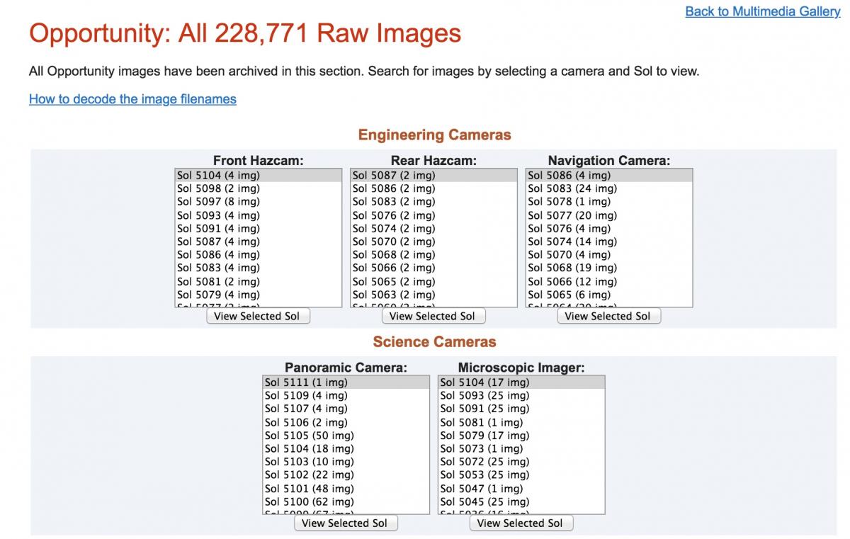Select Sol 5104 (4 img) in Front Hazcam list

(258, 176)
